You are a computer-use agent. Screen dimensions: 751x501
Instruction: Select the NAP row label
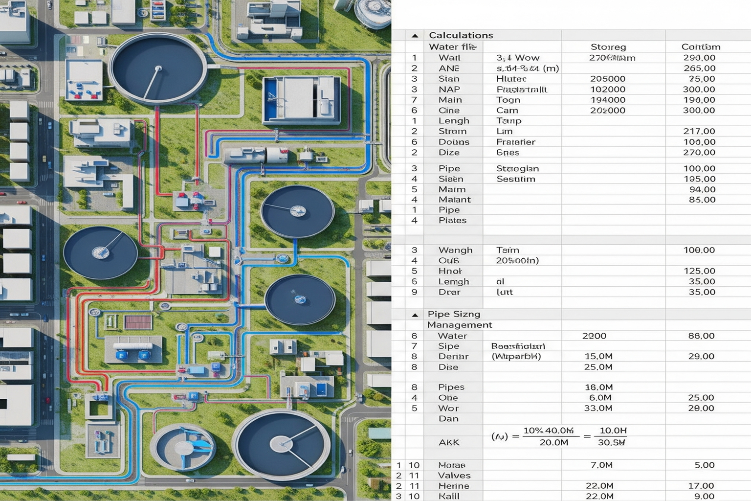tap(449, 90)
